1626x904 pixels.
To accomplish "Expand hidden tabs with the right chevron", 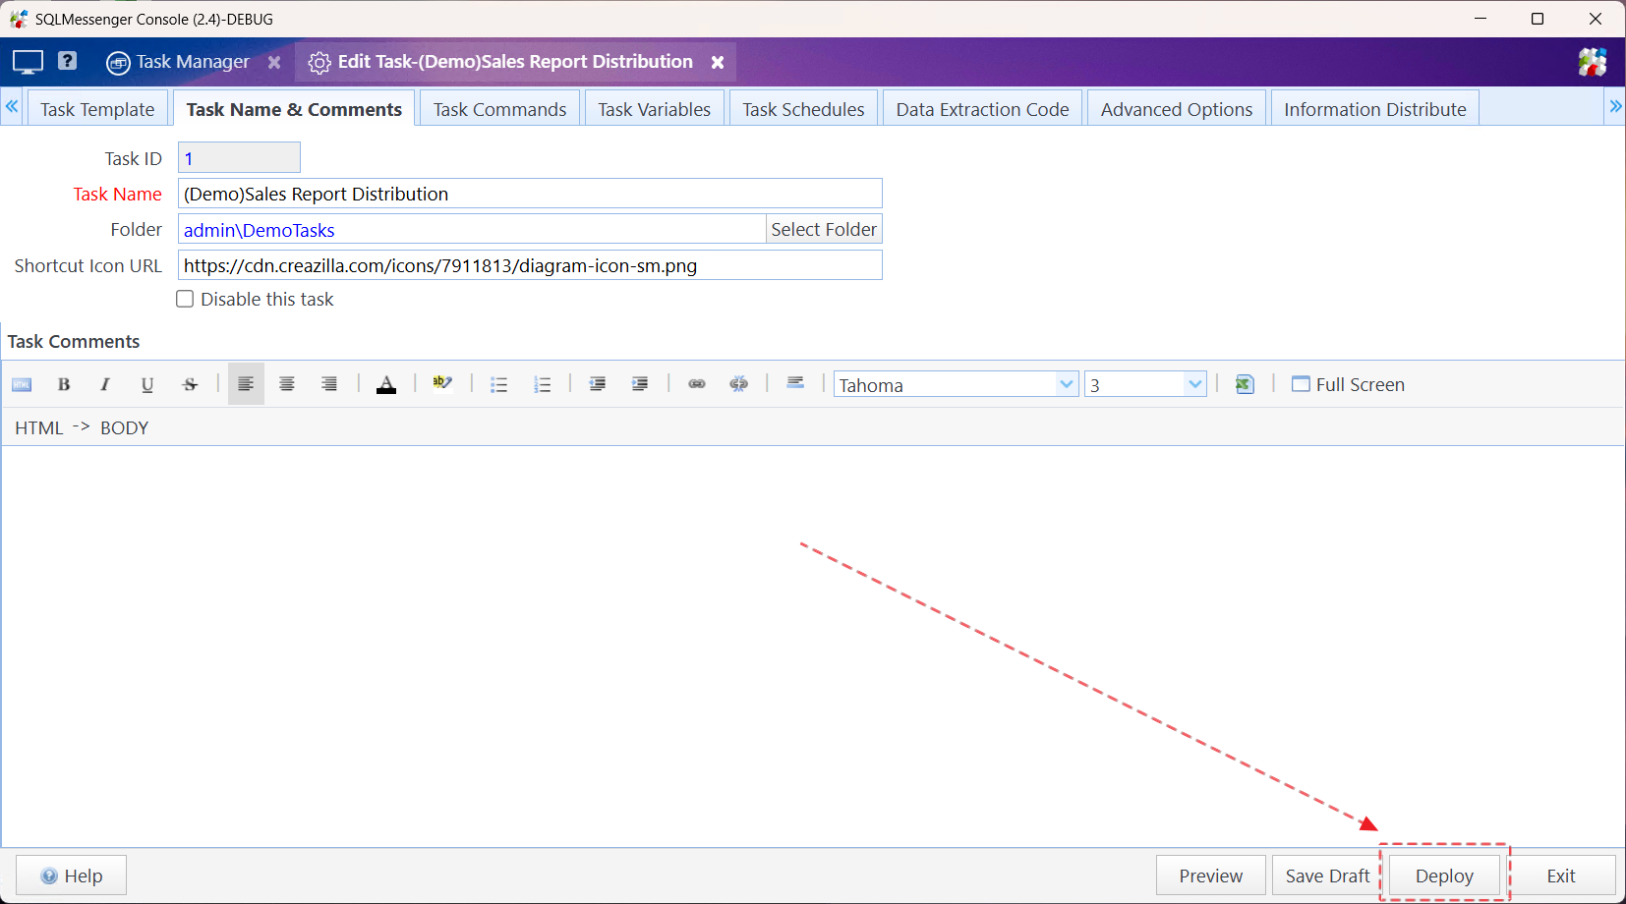I will click(1616, 106).
